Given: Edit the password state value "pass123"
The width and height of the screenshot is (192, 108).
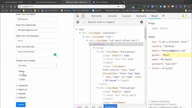Looking at the screenshot, I should 171,64.
